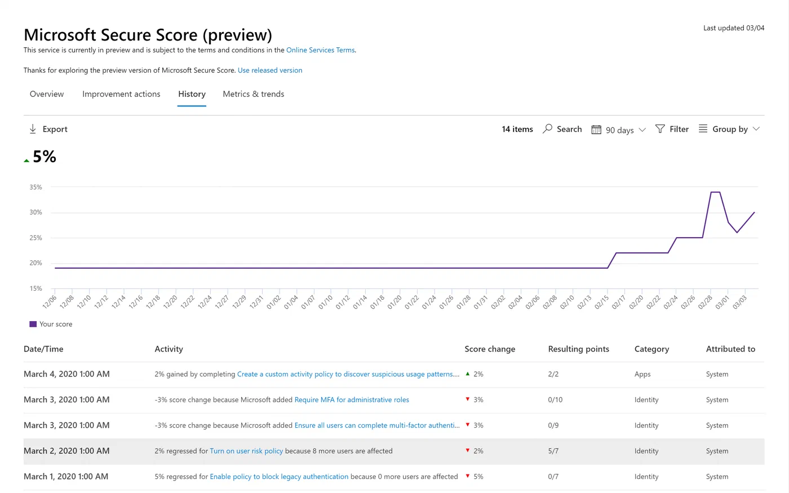Click the 2/2 resulting points value
This screenshot has width=789, height=493.
[x=553, y=374]
